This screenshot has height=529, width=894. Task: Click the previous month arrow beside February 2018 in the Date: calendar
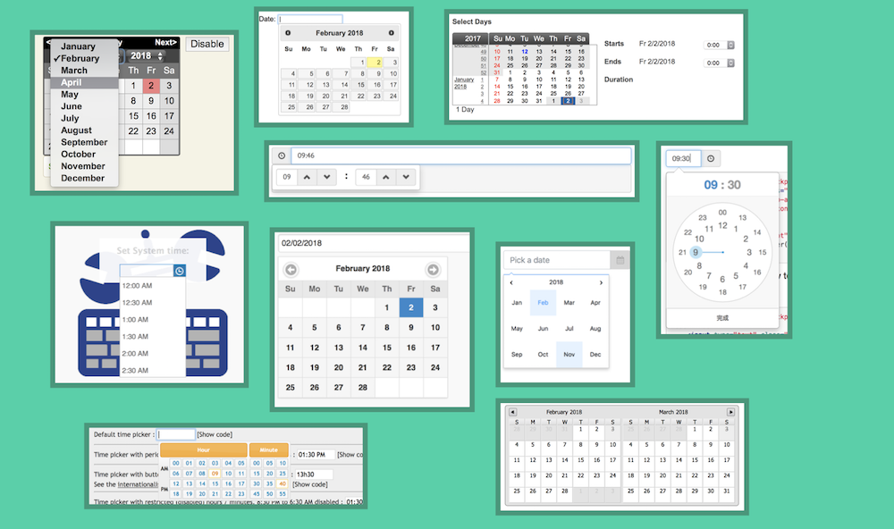point(288,33)
